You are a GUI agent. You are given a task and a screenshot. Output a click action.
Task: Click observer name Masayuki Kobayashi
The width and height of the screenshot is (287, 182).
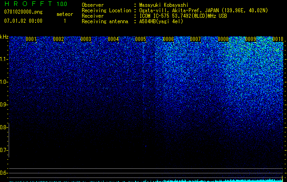coord(164,5)
